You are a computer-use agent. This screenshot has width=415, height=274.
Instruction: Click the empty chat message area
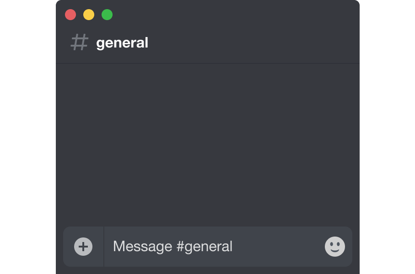tap(208, 145)
